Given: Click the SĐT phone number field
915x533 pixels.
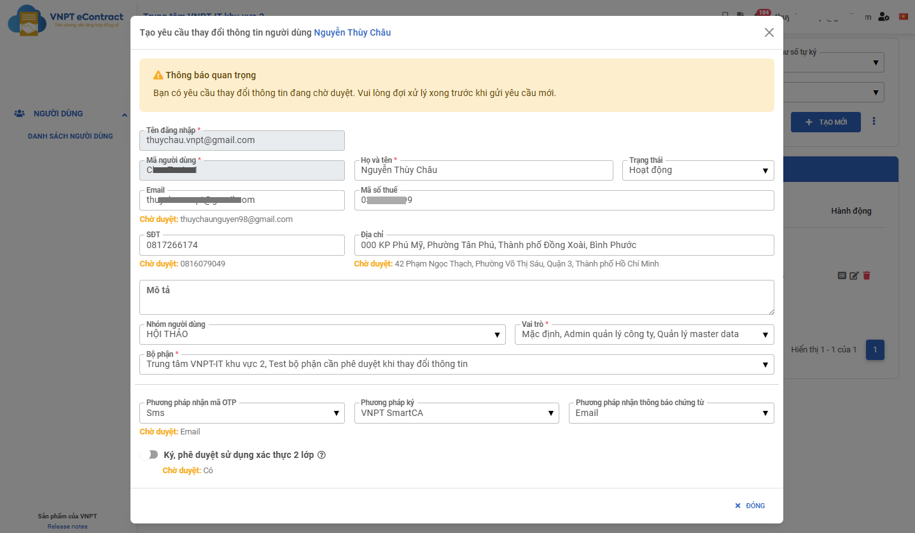Looking at the screenshot, I should (x=242, y=245).
